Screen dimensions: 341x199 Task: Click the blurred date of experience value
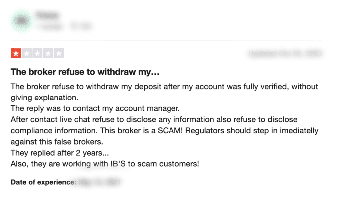99,182
